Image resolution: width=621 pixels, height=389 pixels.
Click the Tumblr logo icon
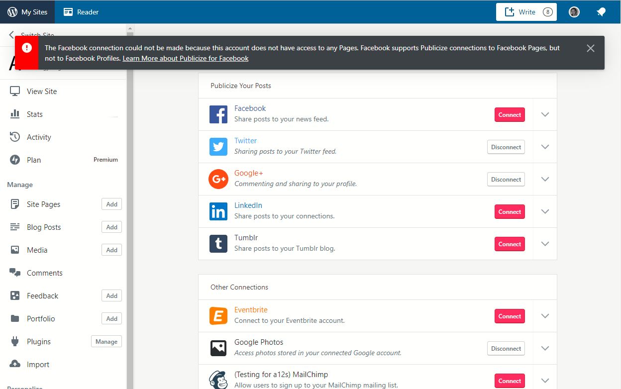[x=218, y=244]
